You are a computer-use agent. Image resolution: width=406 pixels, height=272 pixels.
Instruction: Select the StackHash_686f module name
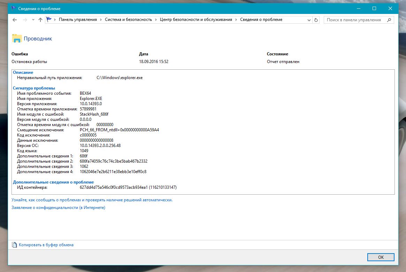pyautogui.click(x=94, y=114)
